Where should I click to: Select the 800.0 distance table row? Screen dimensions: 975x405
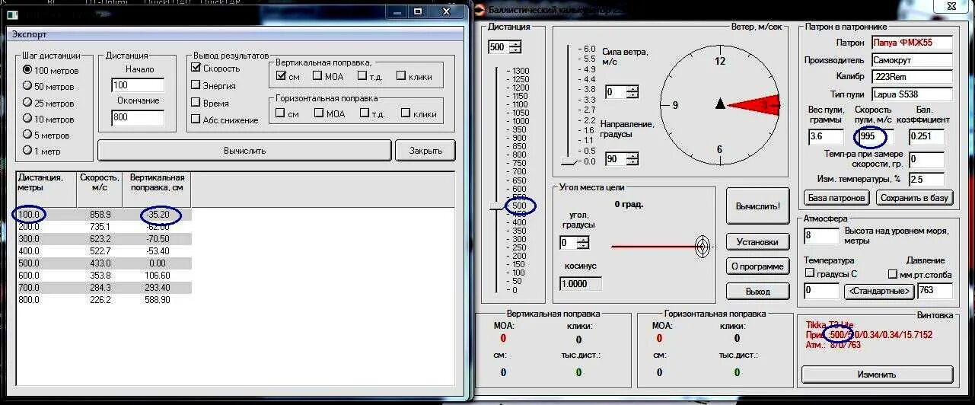click(103, 300)
